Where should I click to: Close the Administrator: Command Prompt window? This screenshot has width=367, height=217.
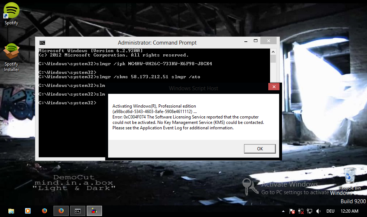(x=268, y=41)
